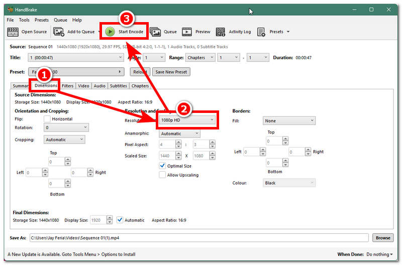Open the Activity Log icon
The width and height of the screenshot is (402, 265).
pos(221,32)
